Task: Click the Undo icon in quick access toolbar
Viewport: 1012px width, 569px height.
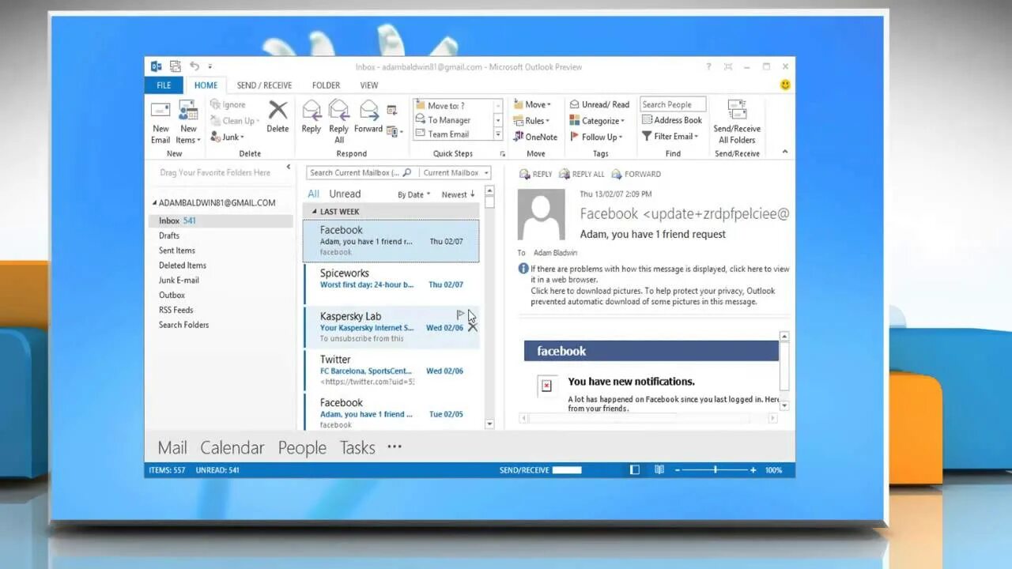Action: pos(194,67)
